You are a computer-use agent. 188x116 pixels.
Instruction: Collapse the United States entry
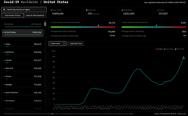(3, 32)
